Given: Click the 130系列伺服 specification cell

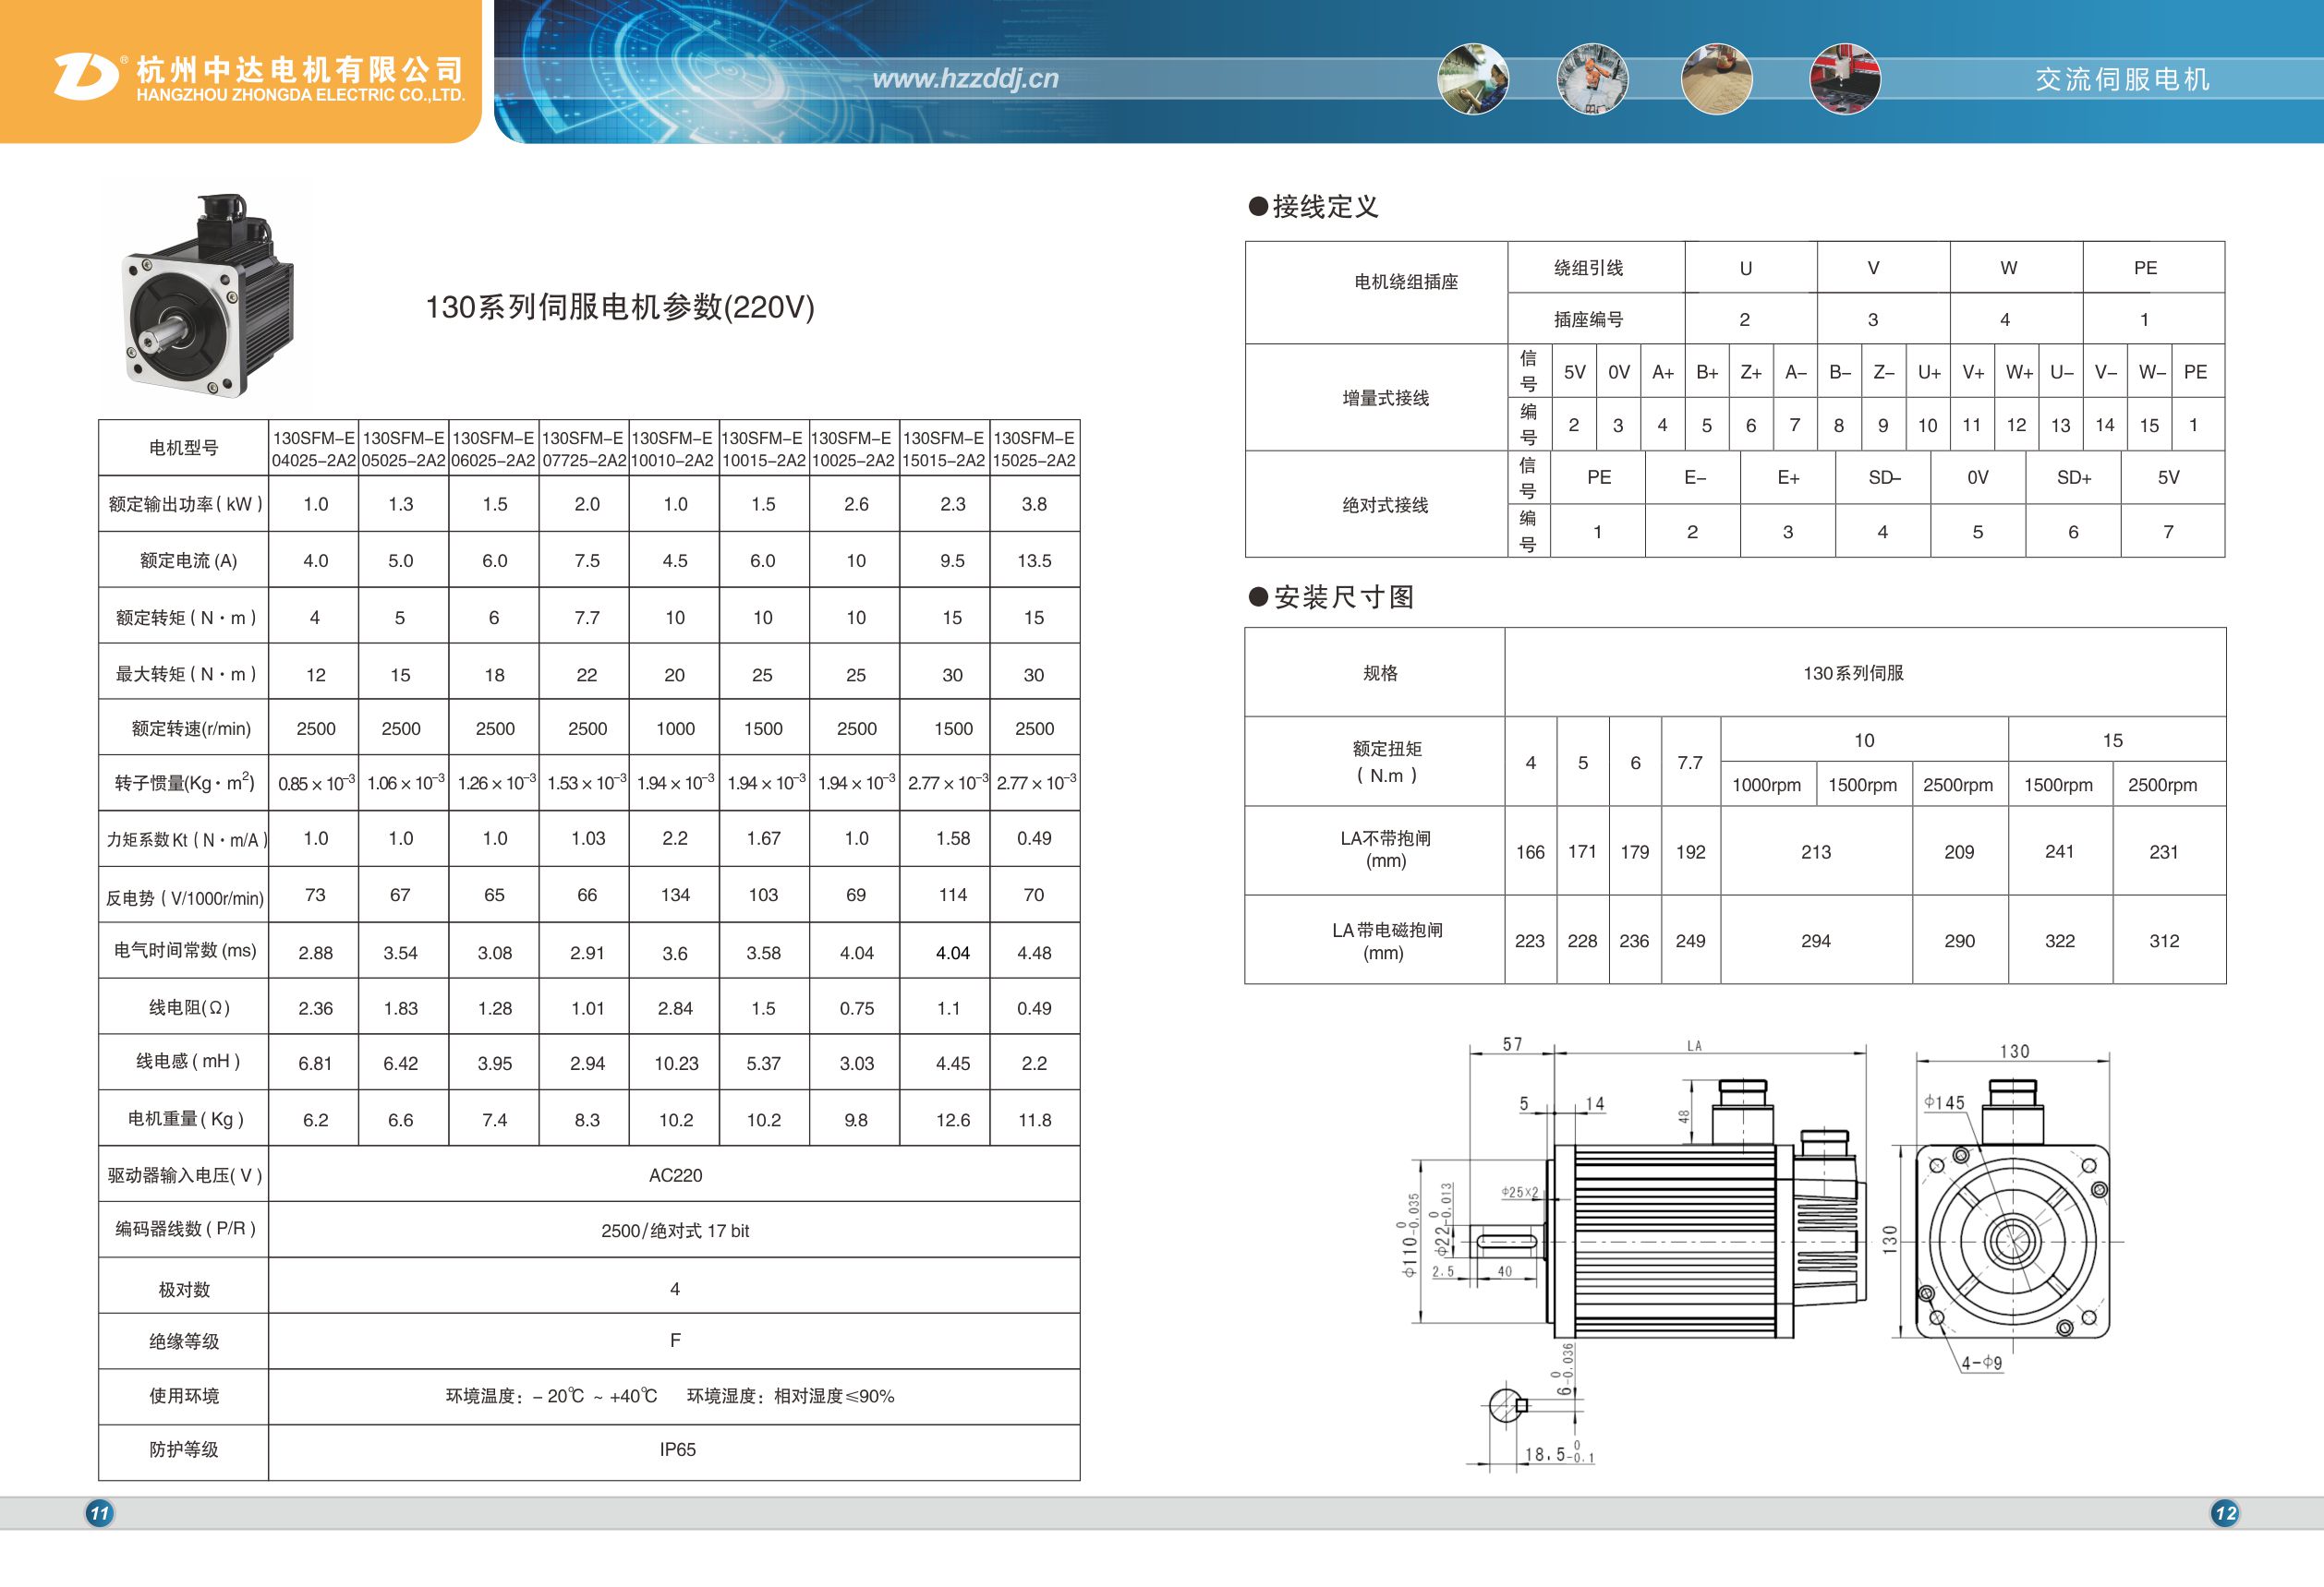Looking at the screenshot, I should click(1865, 673).
